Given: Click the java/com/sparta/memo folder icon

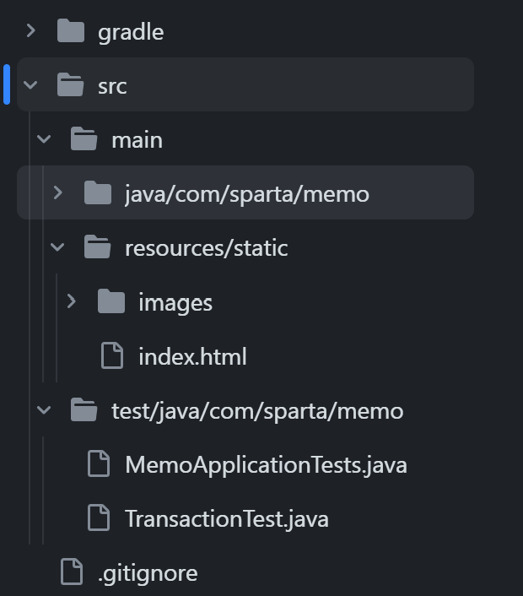Looking at the screenshot, I should coord(98,192).
